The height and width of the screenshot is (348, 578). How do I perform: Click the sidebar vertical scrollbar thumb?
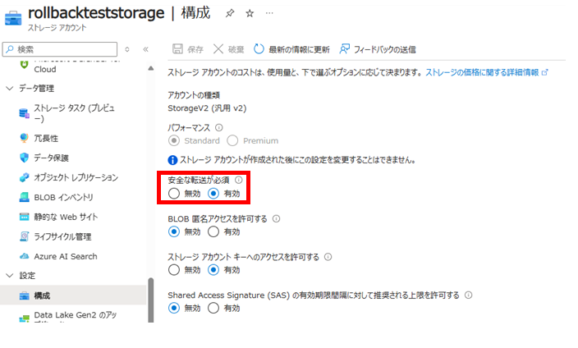click(x=151, y=300)
